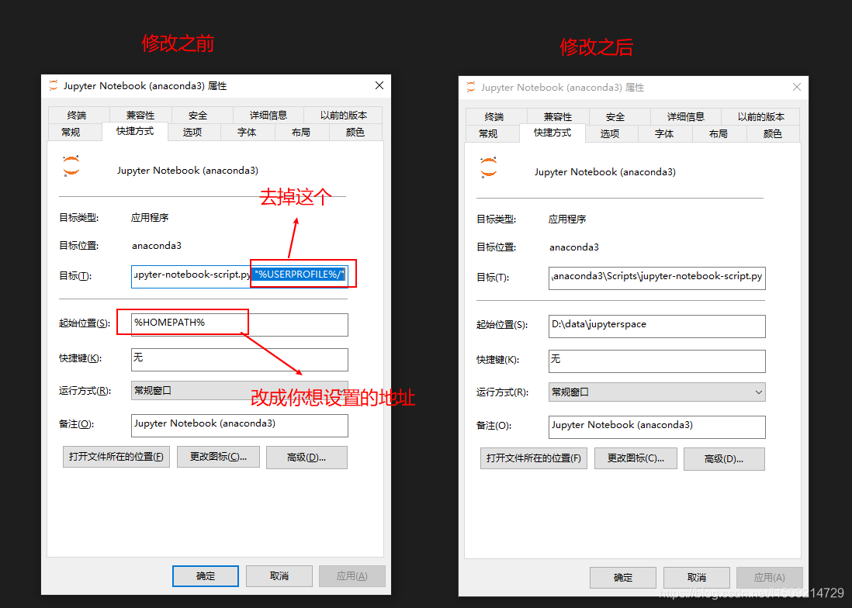Image resolution: width=852 pixels, height=608 pixels.
Task: Click 起始位置 field showing %HOMEPATH%
Action: click(x=240, y=325)
